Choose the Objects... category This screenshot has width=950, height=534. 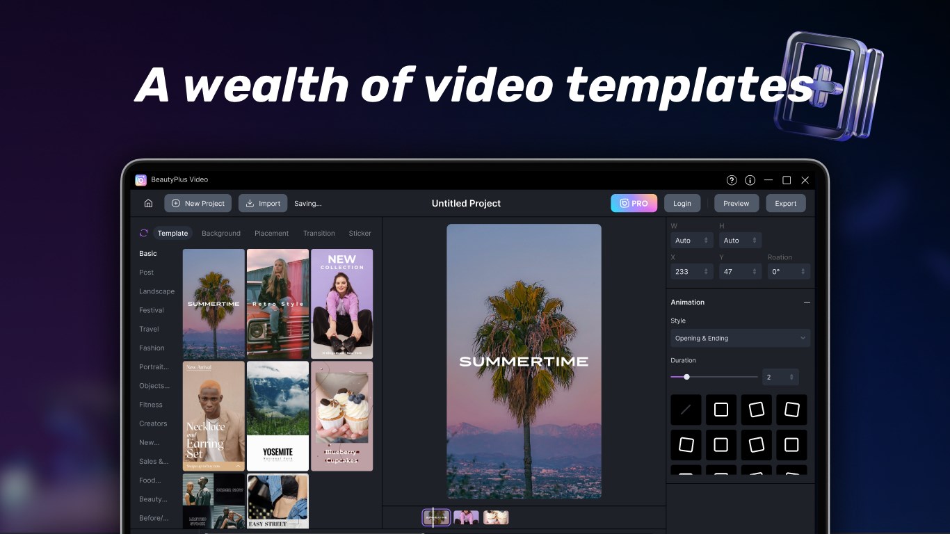pos(154,386)
